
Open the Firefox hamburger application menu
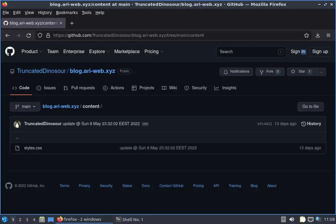click(328, 35)
